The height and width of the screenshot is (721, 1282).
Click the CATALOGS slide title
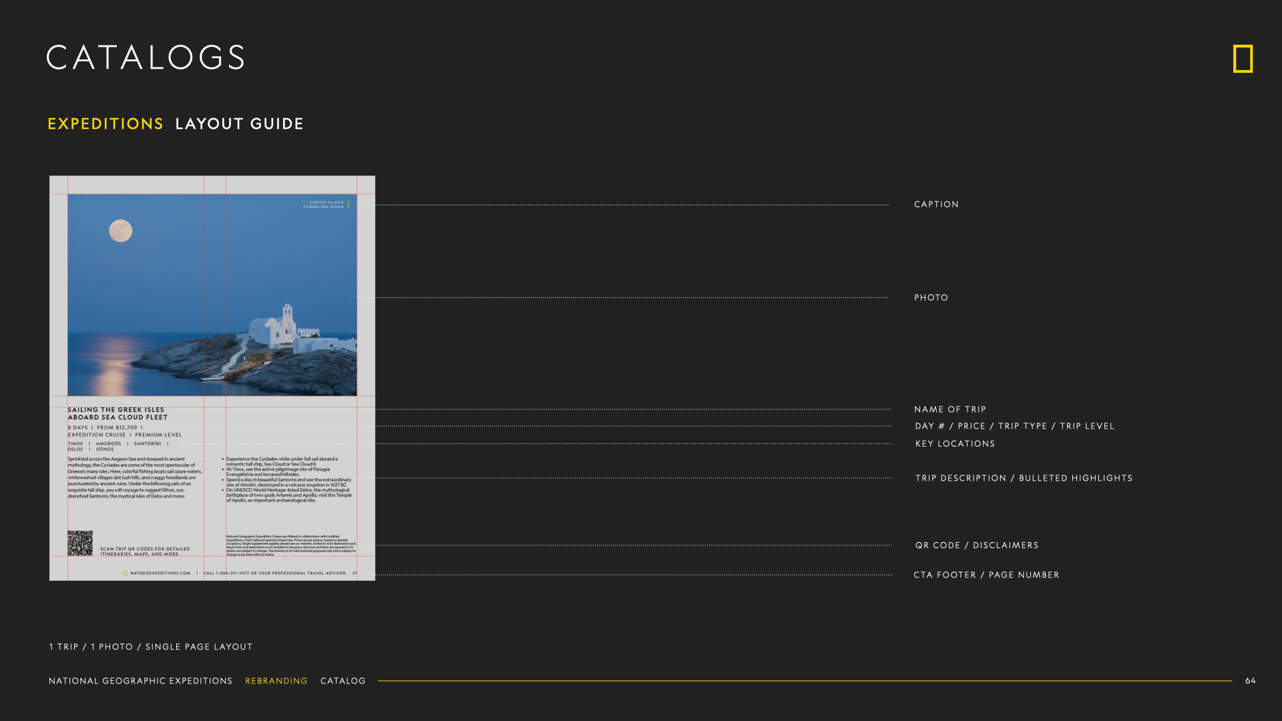pyautogui.click(x=146, y=57)
